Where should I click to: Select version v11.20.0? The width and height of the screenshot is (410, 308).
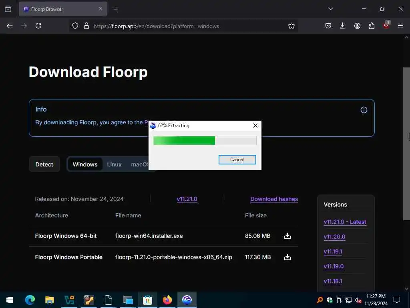(x=334, y=237)
